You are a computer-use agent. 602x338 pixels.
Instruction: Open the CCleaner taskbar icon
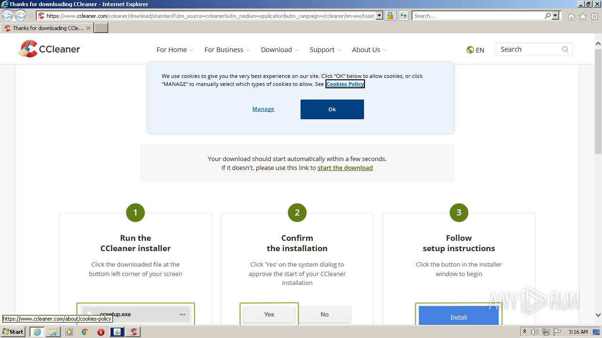[134, 332]
